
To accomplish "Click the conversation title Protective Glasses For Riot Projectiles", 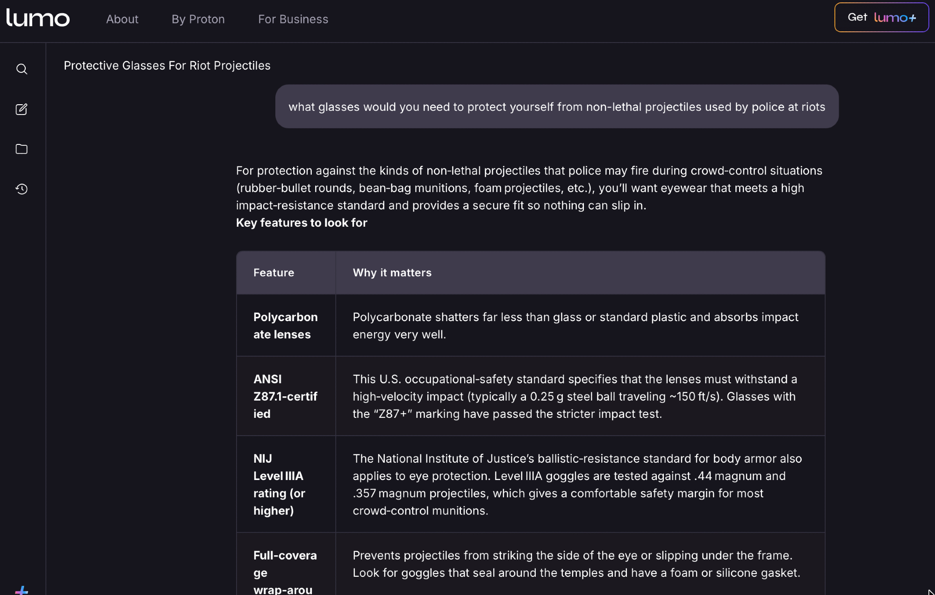I will tap(167, 65).
